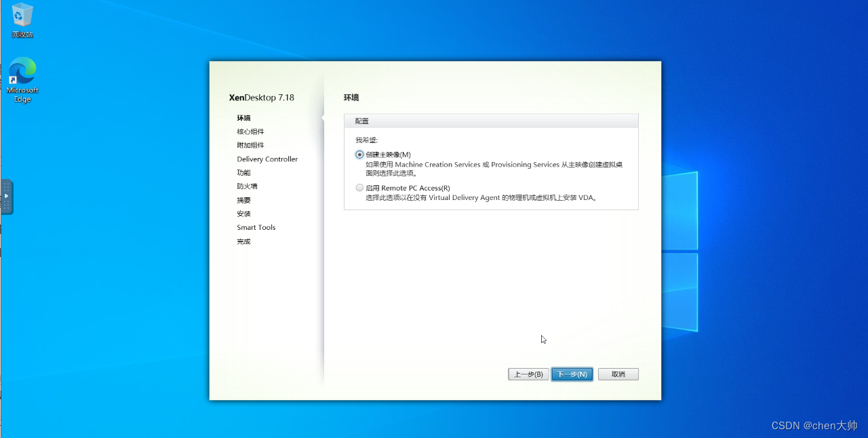
Task: Click the 我希望: label text
Action: pyautogui.click(x=367, y=140)
